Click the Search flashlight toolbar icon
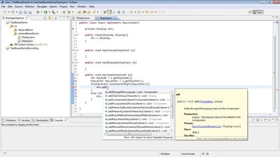 94,12
